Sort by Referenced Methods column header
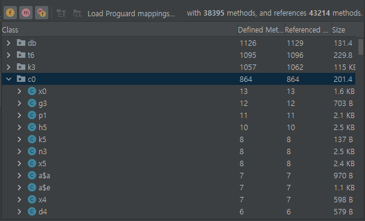 pos(308,30)
